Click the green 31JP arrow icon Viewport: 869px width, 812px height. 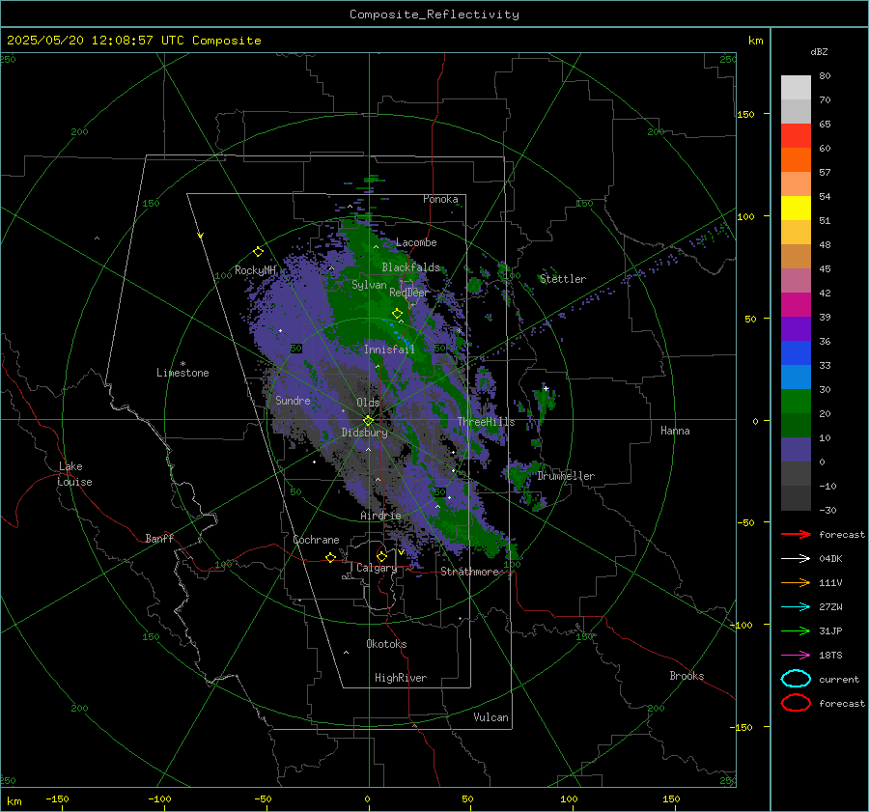(x=796, y=630)
